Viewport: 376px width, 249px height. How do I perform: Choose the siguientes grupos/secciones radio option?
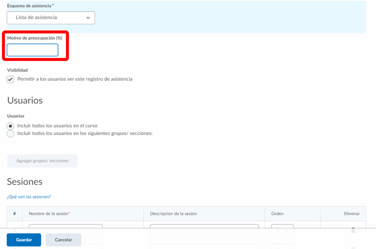click(x=11, y=134)
